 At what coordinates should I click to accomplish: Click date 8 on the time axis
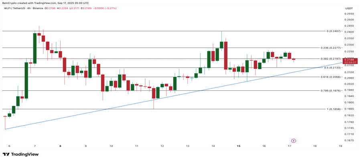coord(60,146)
